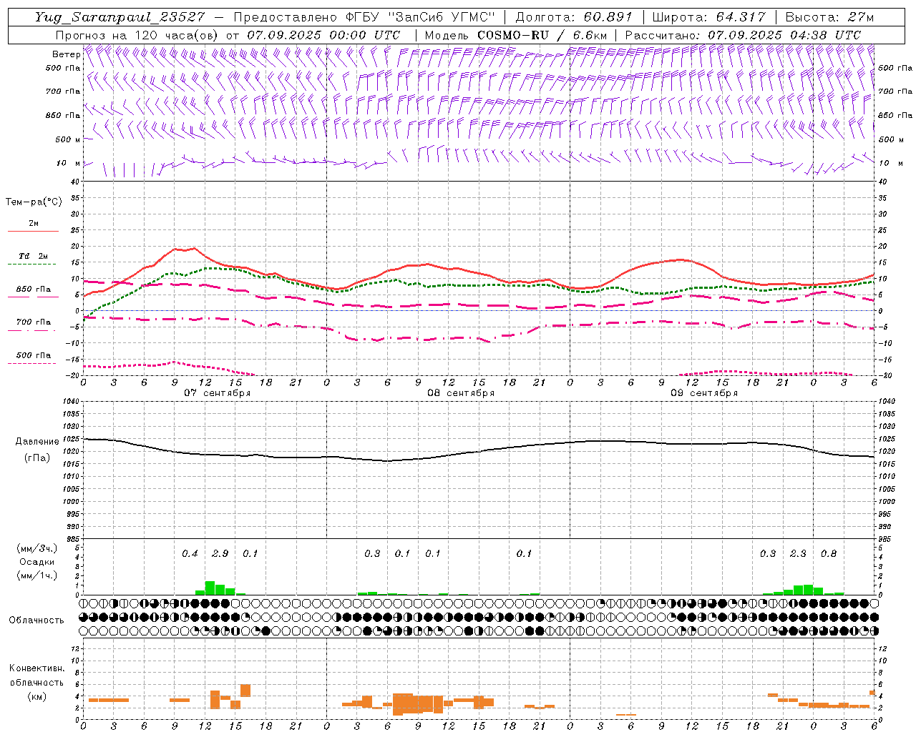Click the '(мм/1ч.)' precipitation unit label
This screenshot has width=916, height=732.
37,575
